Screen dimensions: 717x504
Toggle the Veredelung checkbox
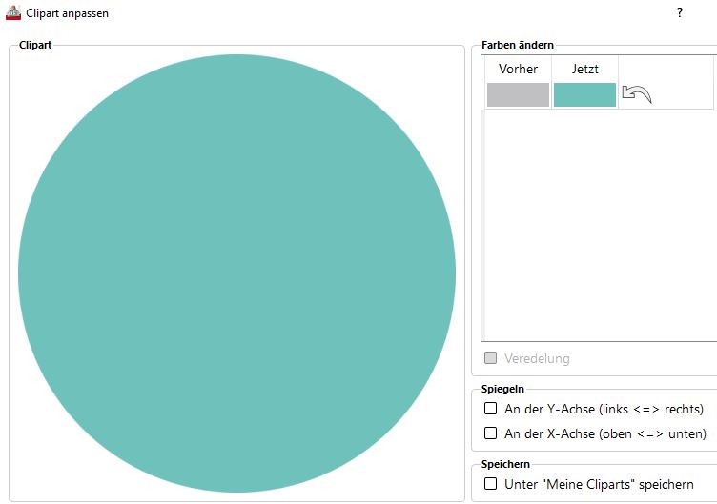[491, 358]
